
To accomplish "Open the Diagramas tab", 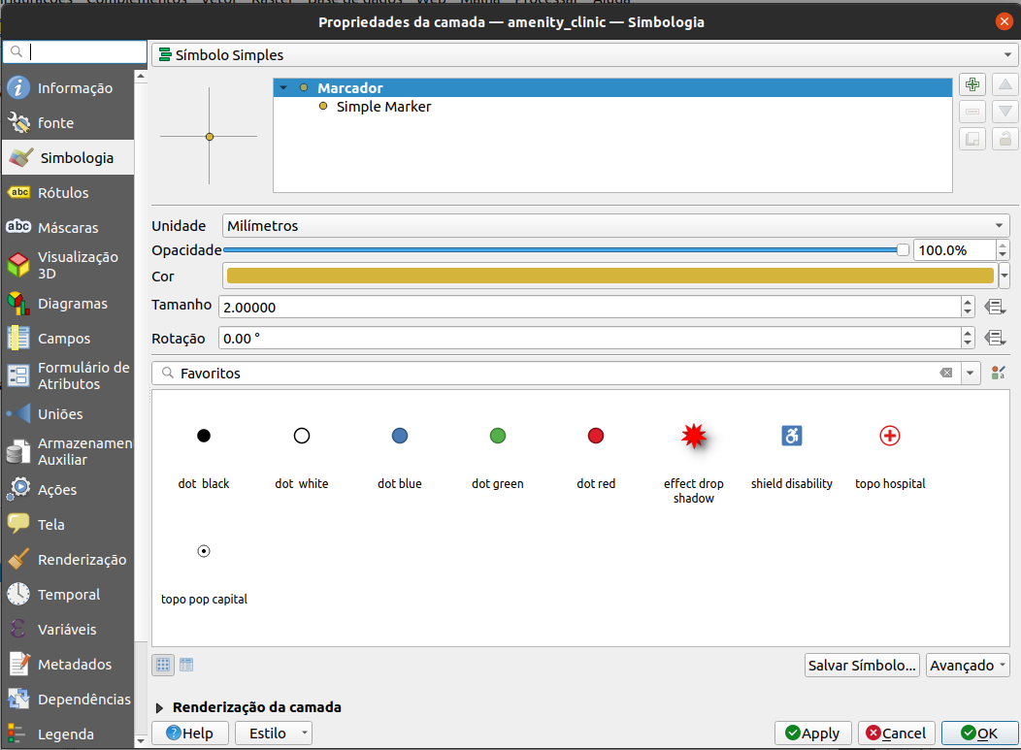I will (x=68, y=304).
